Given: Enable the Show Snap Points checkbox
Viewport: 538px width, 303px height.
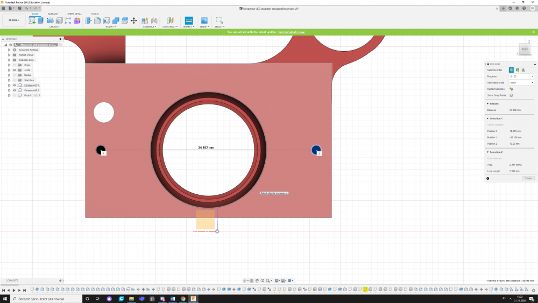Looking at the screenshot, I should [x=511, y=95].
